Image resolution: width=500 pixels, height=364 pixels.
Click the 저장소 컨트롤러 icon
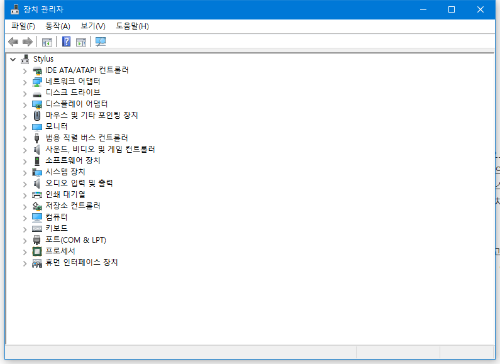pos(37,206)
